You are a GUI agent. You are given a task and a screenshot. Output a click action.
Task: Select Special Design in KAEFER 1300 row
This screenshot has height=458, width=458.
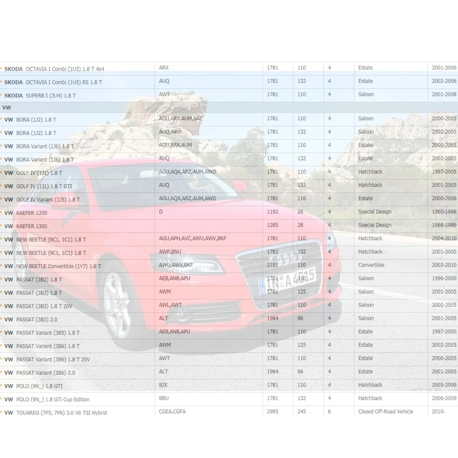click(375, 225)
